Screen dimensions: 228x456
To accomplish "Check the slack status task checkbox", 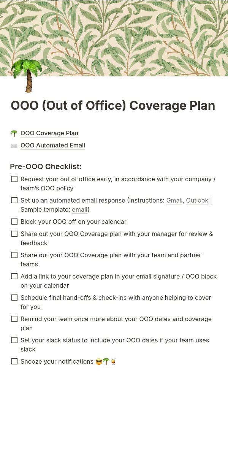I will (14, 340).
